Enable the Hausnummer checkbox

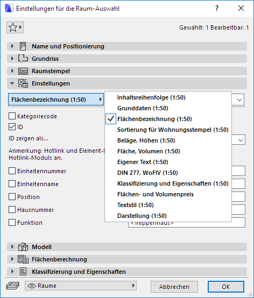point(12,210)
